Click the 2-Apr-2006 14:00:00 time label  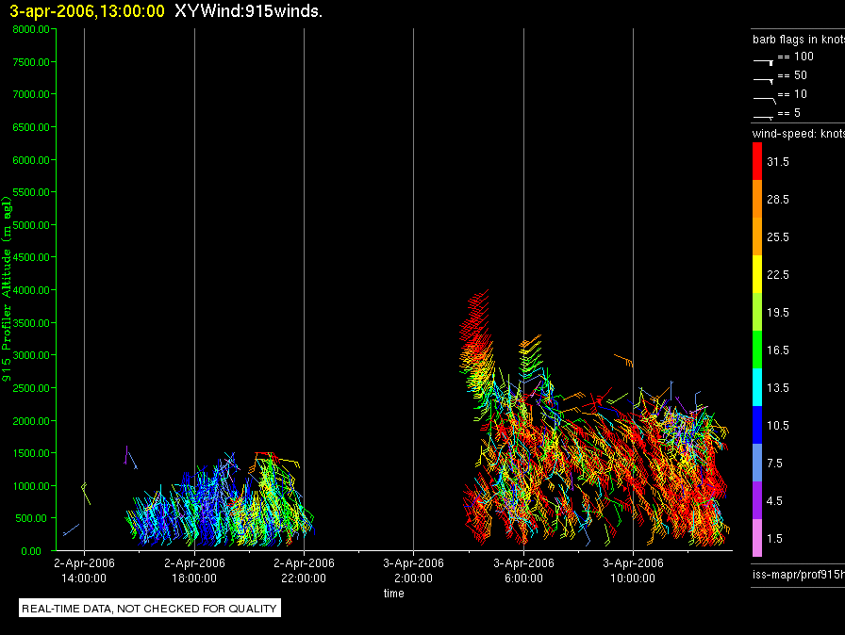click(84, 570)
